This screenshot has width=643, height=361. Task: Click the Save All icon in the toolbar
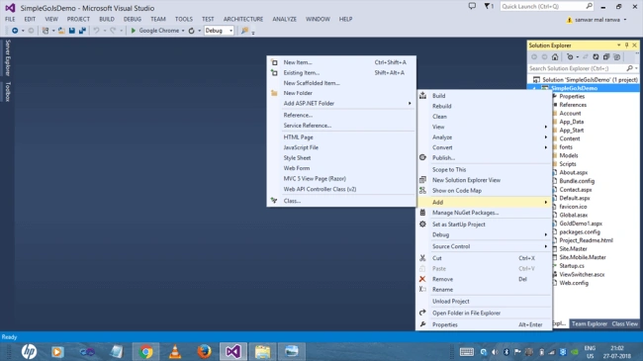pyautogui.click(x=82, y=31)
